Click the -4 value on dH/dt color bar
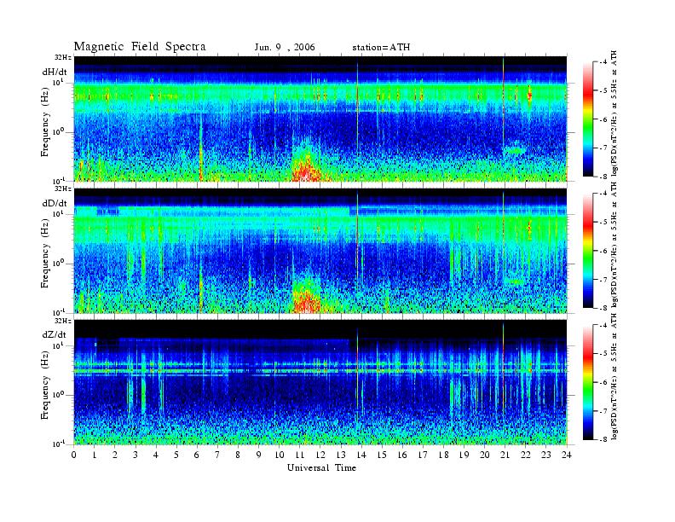 pyautogui.click(x=603, y=62)
